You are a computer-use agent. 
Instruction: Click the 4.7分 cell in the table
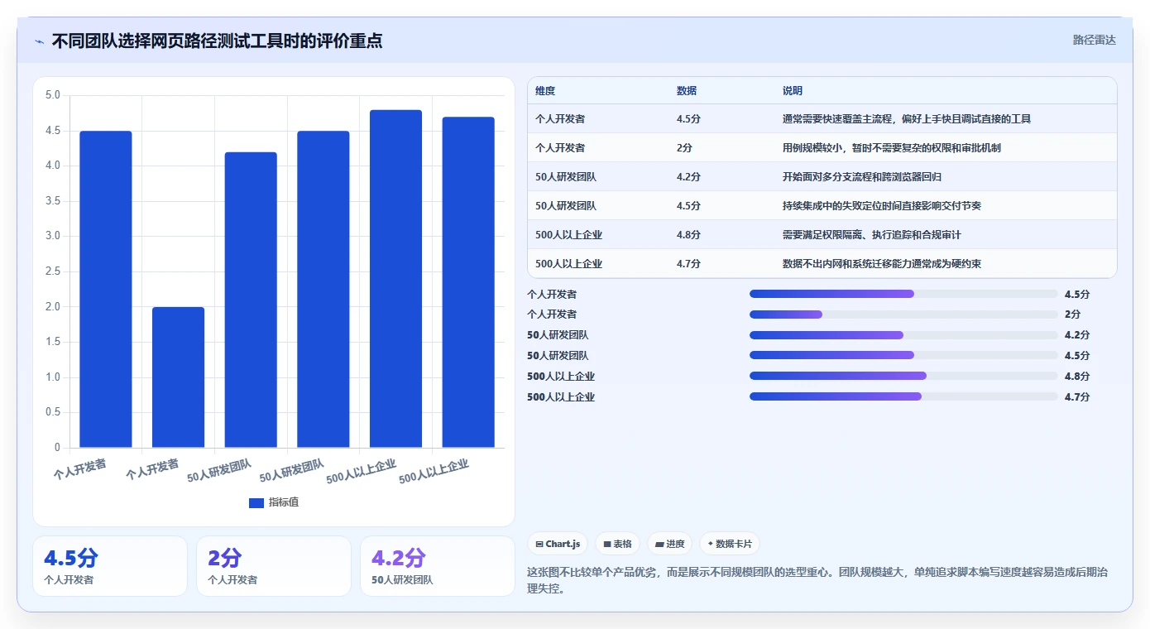(x=688, y=264)
